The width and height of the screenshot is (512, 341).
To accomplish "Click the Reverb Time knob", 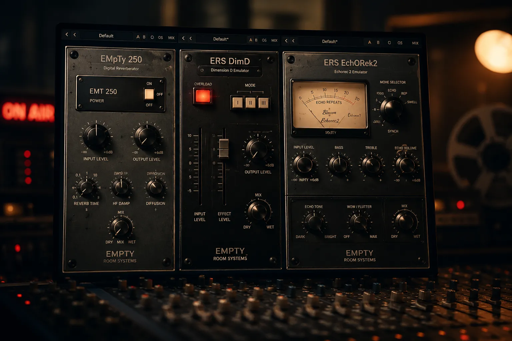I will tap(87, 187).
